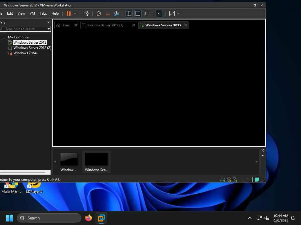Image resolution: width=301 pixels, height=225 pixels.
Task: Open the notifications bell icon
Action: pos(293,218)
